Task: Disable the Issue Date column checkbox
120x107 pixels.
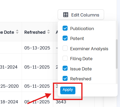Action: click(x=65, y=68)
